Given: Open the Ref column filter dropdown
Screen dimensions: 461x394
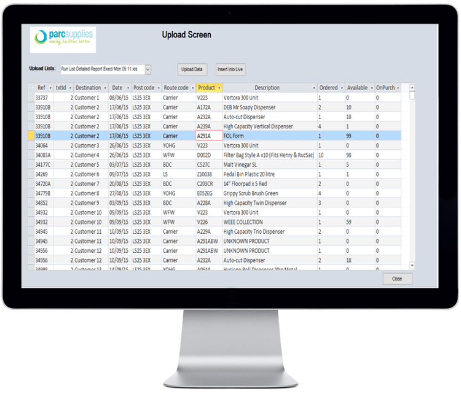Looking at the screenshot, I should 50,88.
